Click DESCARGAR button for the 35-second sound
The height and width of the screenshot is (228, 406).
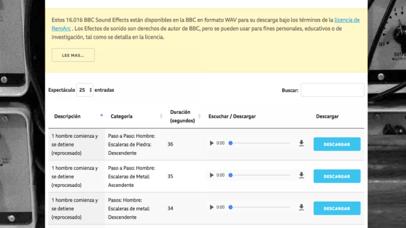coord(337,176)
